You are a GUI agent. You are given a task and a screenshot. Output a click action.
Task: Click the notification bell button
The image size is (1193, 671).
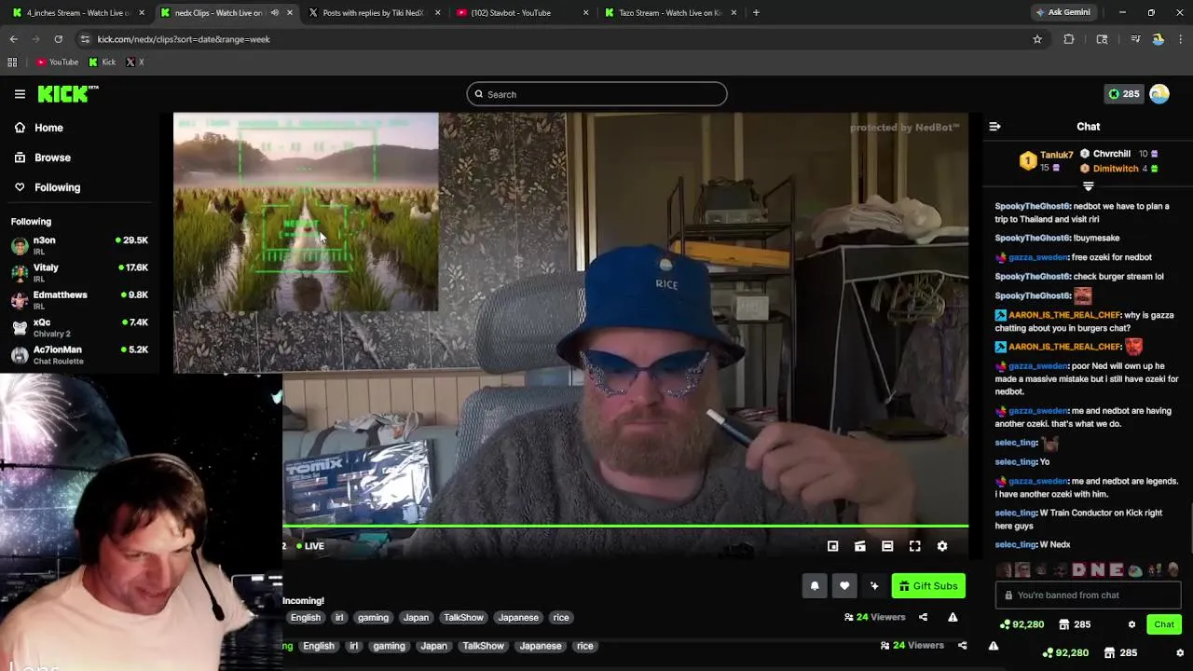click(x=815, y=585)
